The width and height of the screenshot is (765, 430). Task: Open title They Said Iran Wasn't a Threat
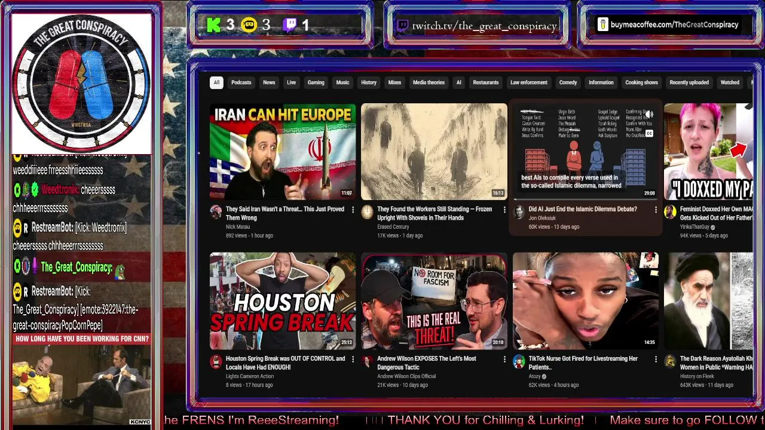tap(285, 213)
